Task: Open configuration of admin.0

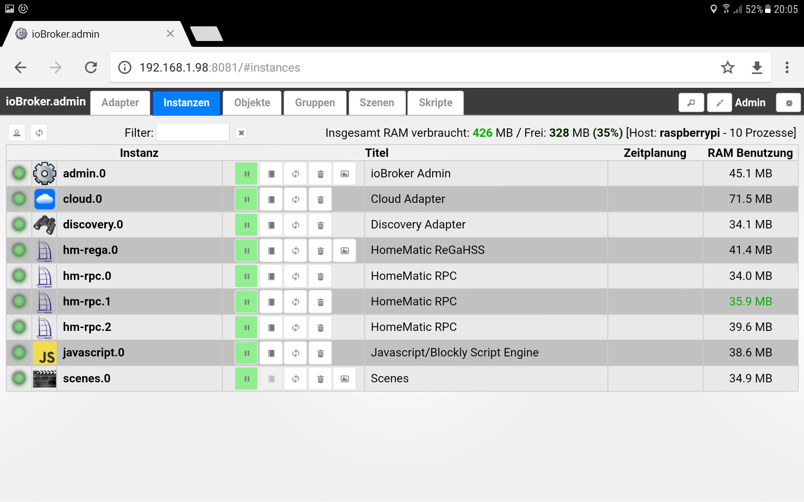Action: 271,174
